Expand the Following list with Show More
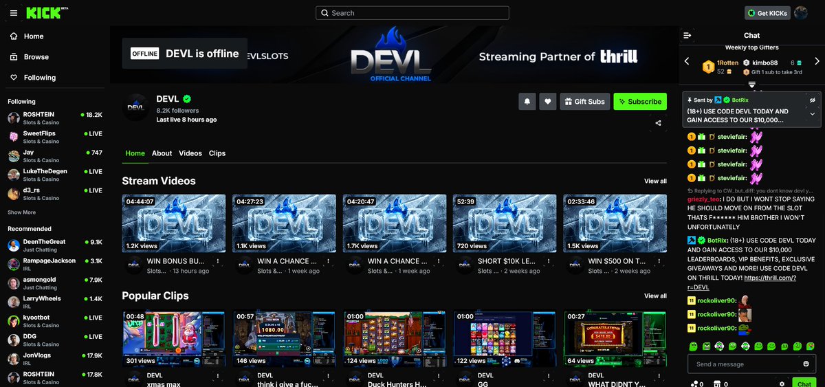The height and width of the screenshot is (387, 825). click(x=21, y=212)
